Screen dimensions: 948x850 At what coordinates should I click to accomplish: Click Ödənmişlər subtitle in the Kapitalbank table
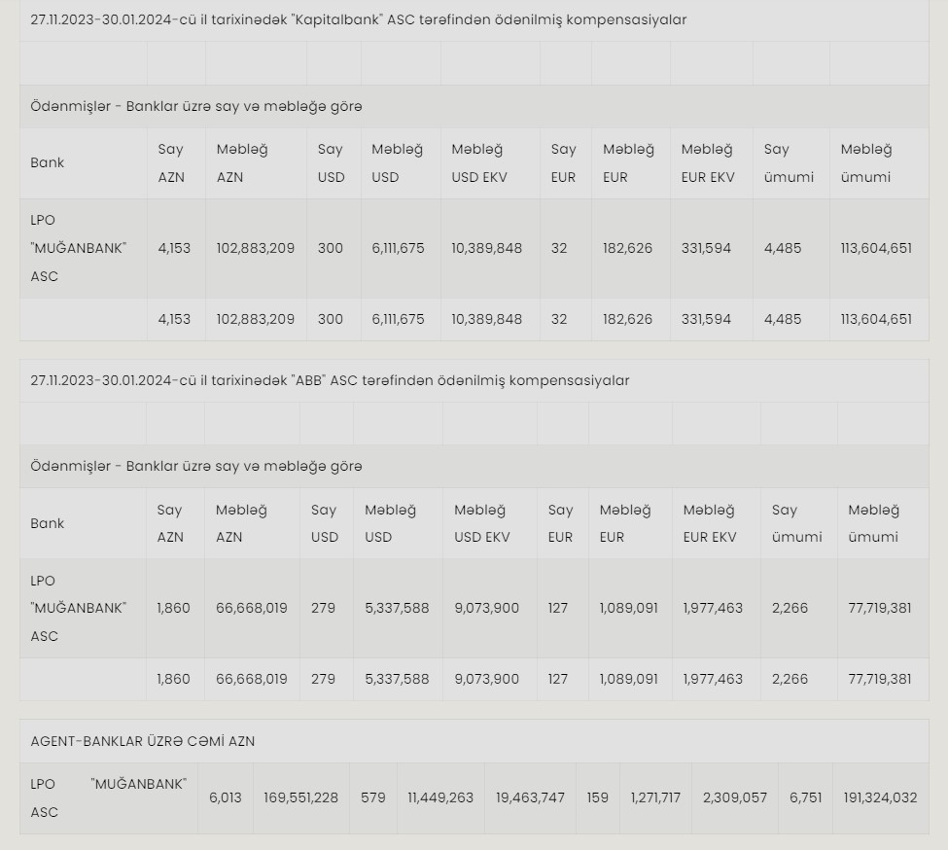click(195, 106)
